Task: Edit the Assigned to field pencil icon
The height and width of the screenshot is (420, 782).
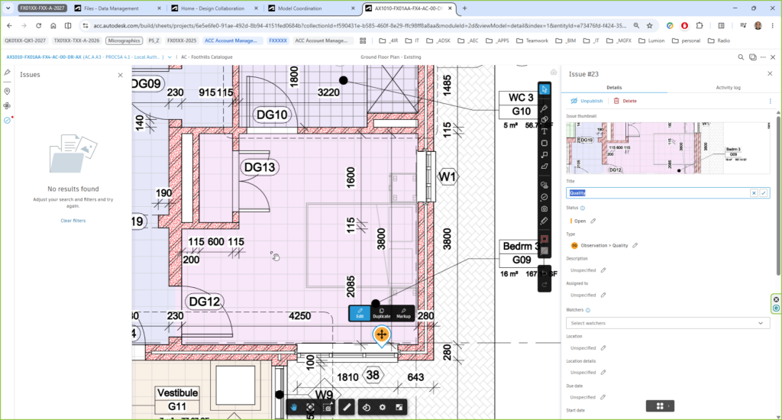Action: (603, 296)
